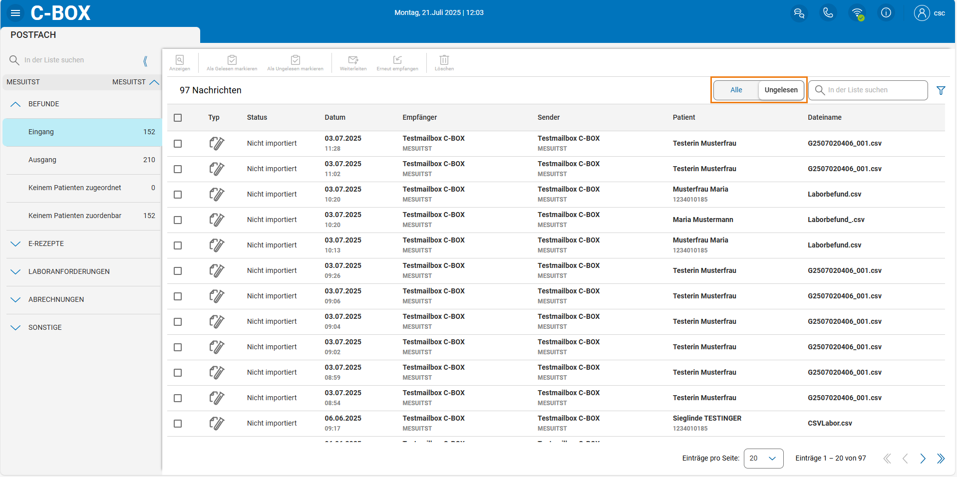
Task: Click the message list search field
Action: [874, 90]
